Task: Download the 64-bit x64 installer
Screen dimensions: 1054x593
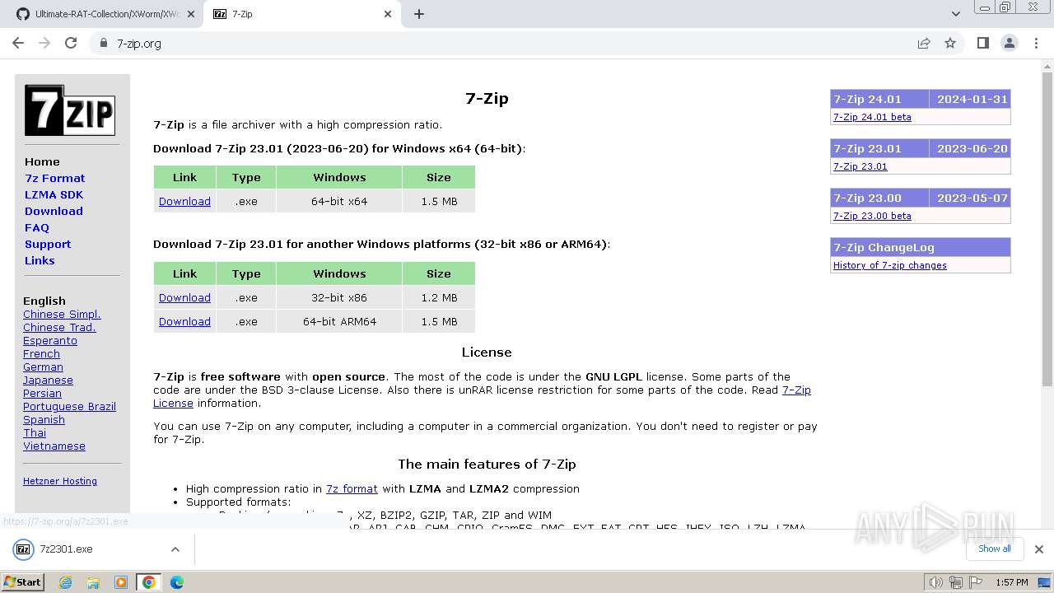Action: coord(184,201)
